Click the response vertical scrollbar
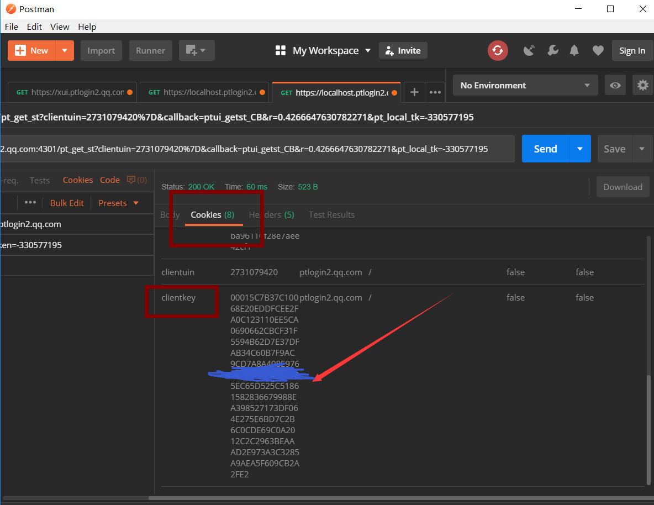The image size is (654, 505). tap(648, 430)
